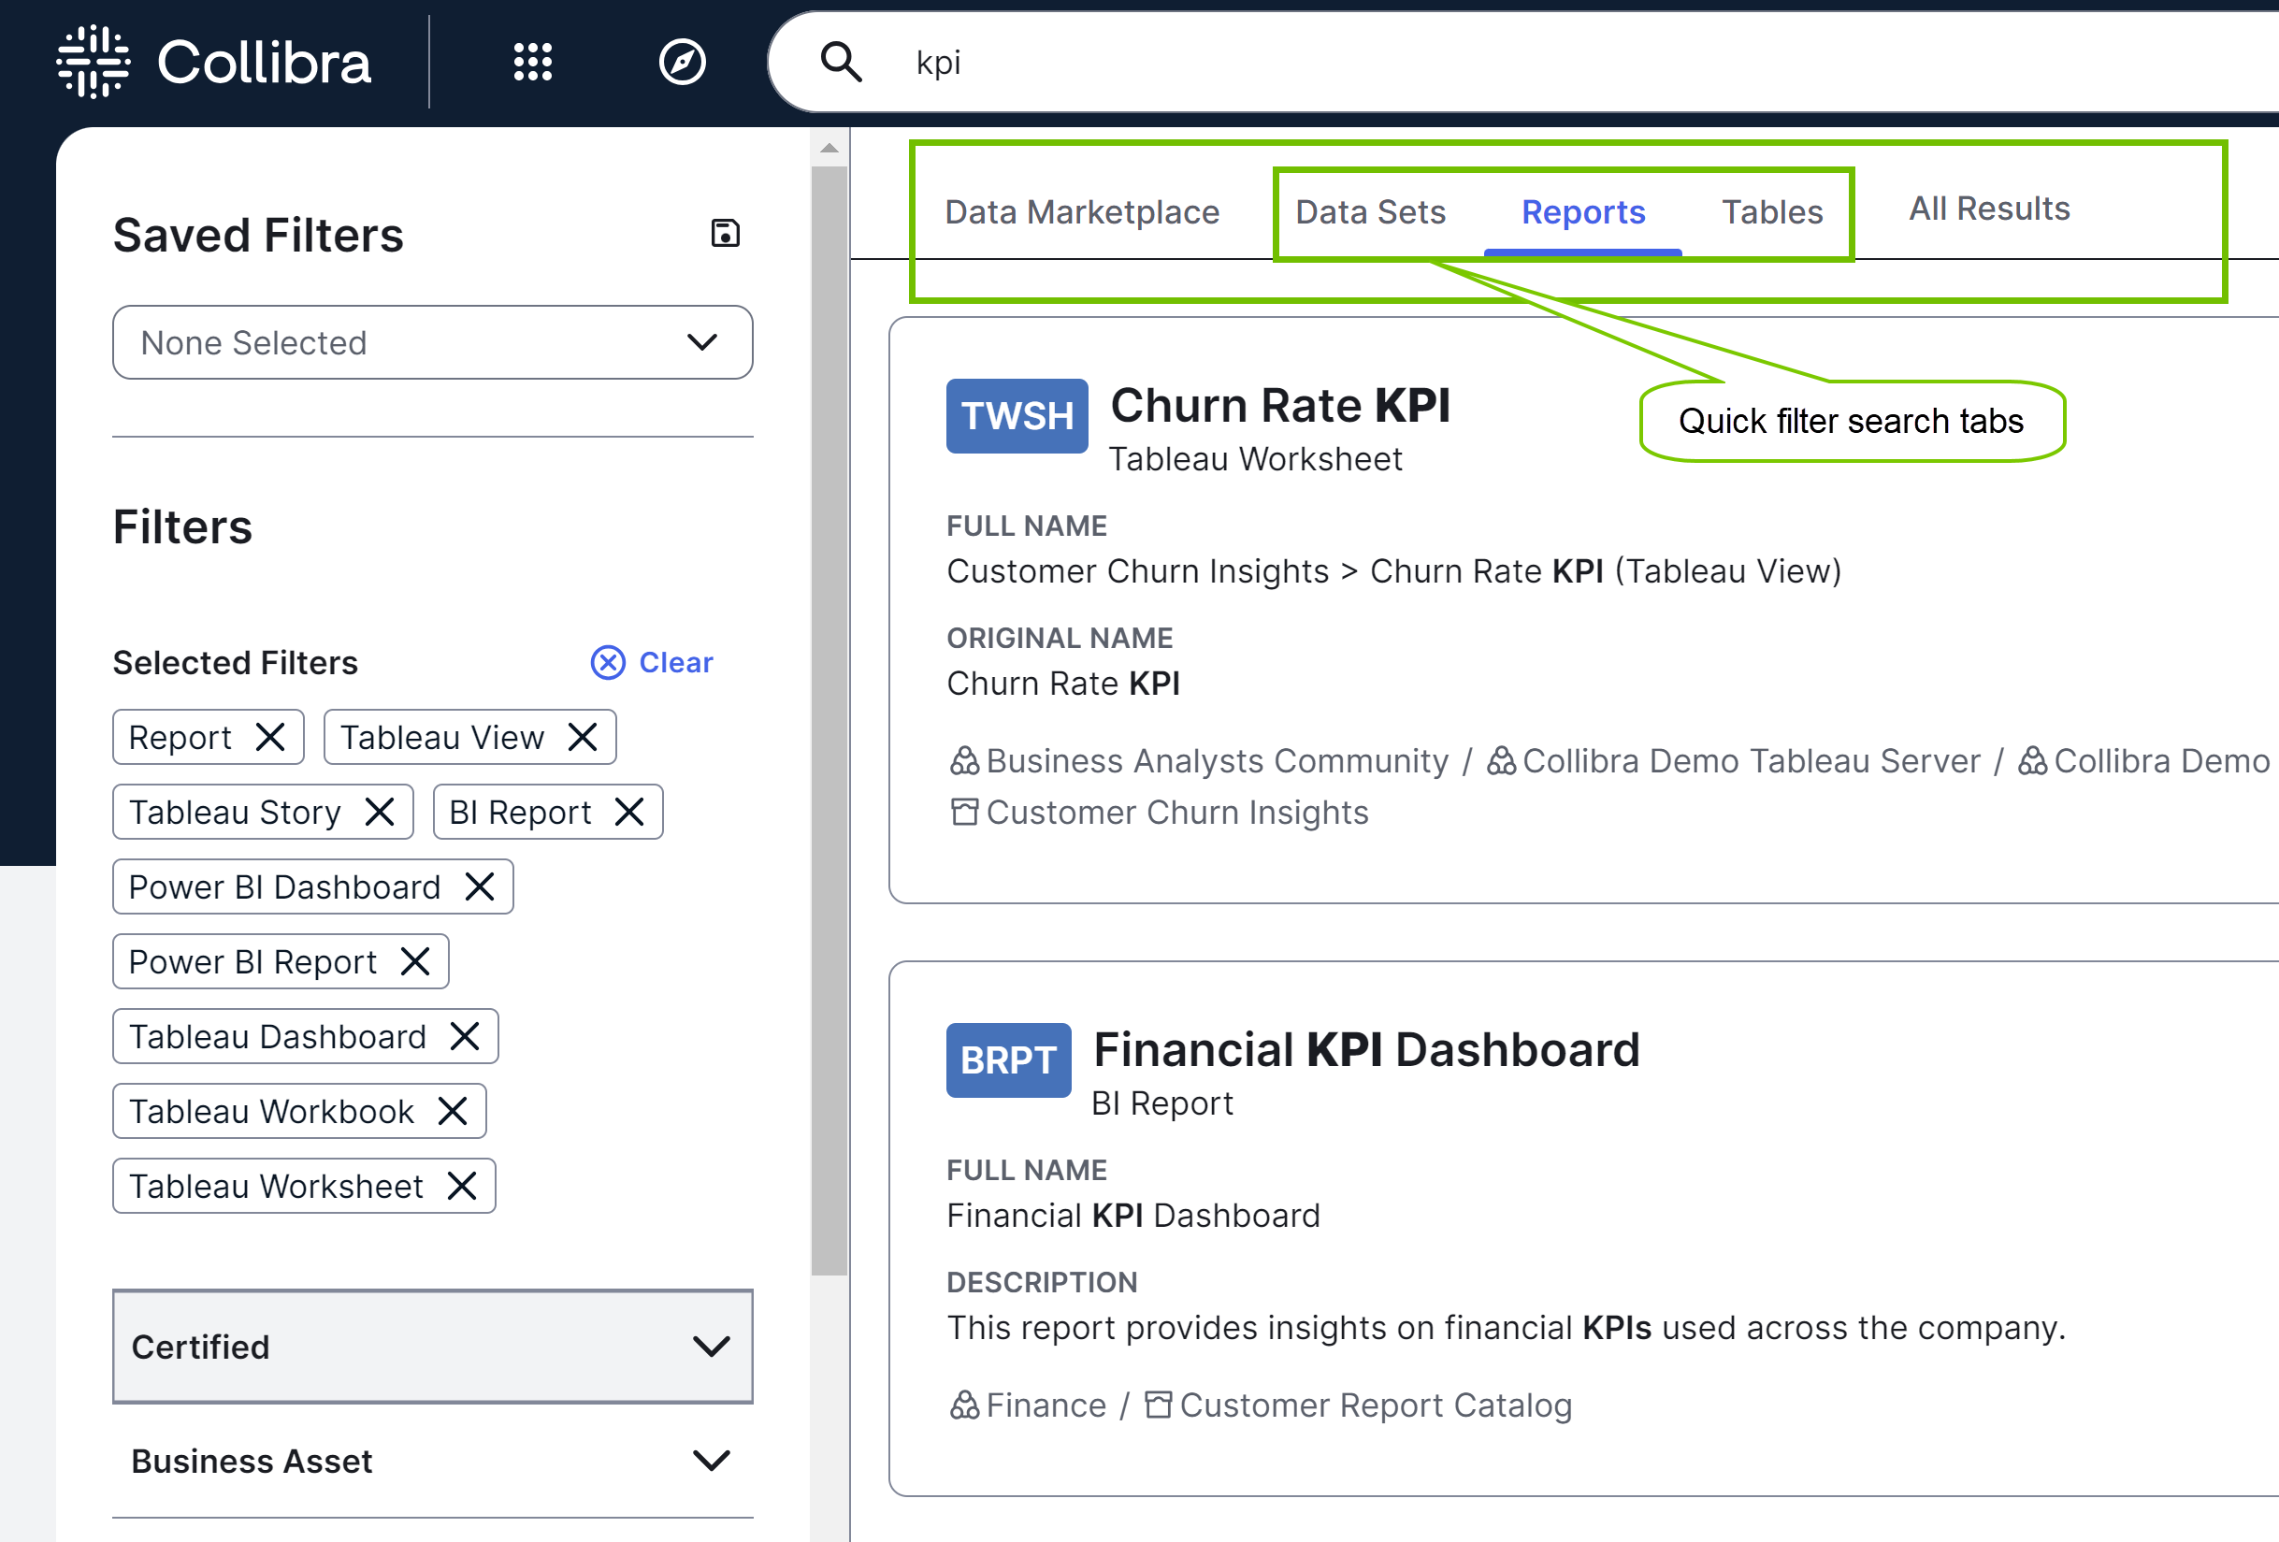Save current filters with the disk icon

point(725,233)
